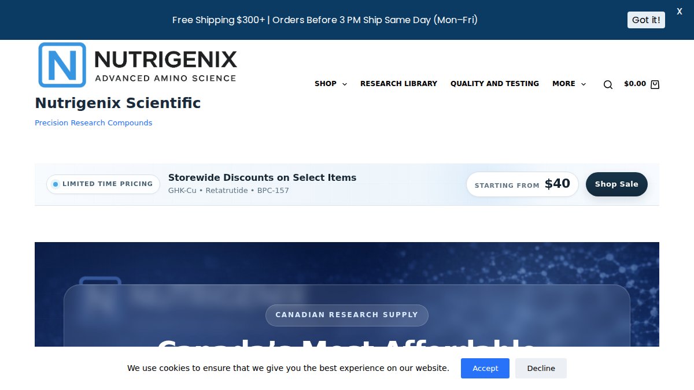
Task: Expand the SHOP menu chevron
Action: pos(345,84)
